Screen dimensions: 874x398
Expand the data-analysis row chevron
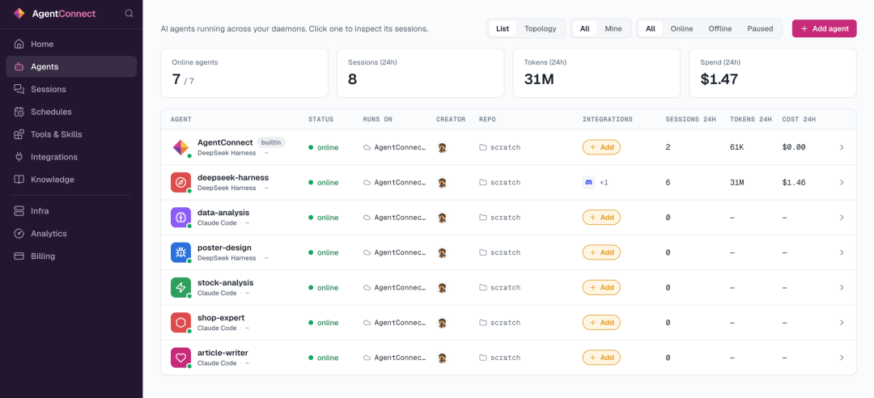point(842,218)
